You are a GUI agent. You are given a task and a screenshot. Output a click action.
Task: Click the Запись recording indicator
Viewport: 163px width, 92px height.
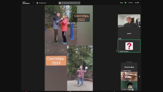click(130, 3)
